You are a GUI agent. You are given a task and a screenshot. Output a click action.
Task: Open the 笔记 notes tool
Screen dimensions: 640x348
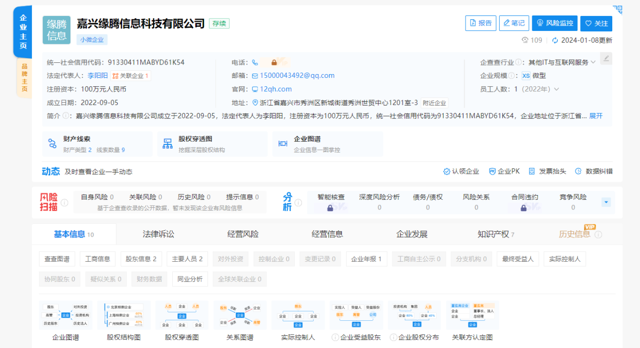(513, 23)
